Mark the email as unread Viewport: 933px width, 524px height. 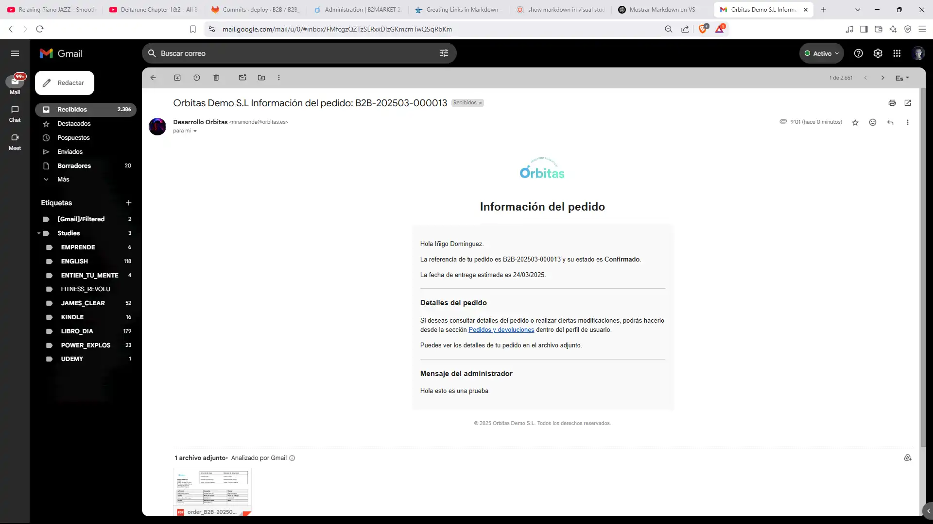(x=242, y=78)
